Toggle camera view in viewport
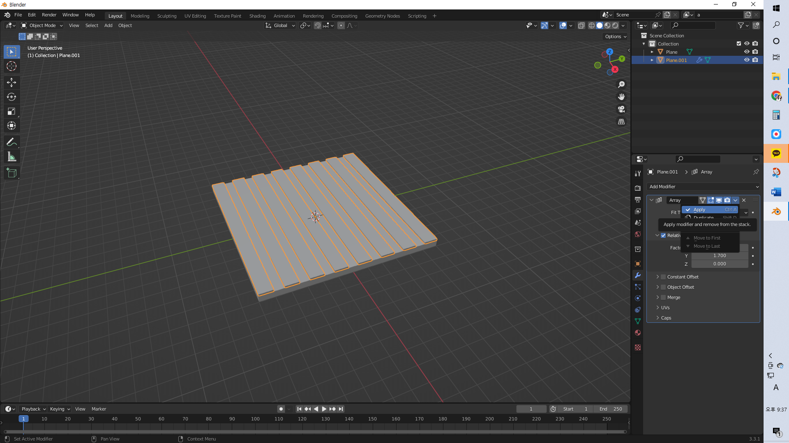The width and height of the screenshot is (789, 443). pyautogui.click(x=621, y=109)
